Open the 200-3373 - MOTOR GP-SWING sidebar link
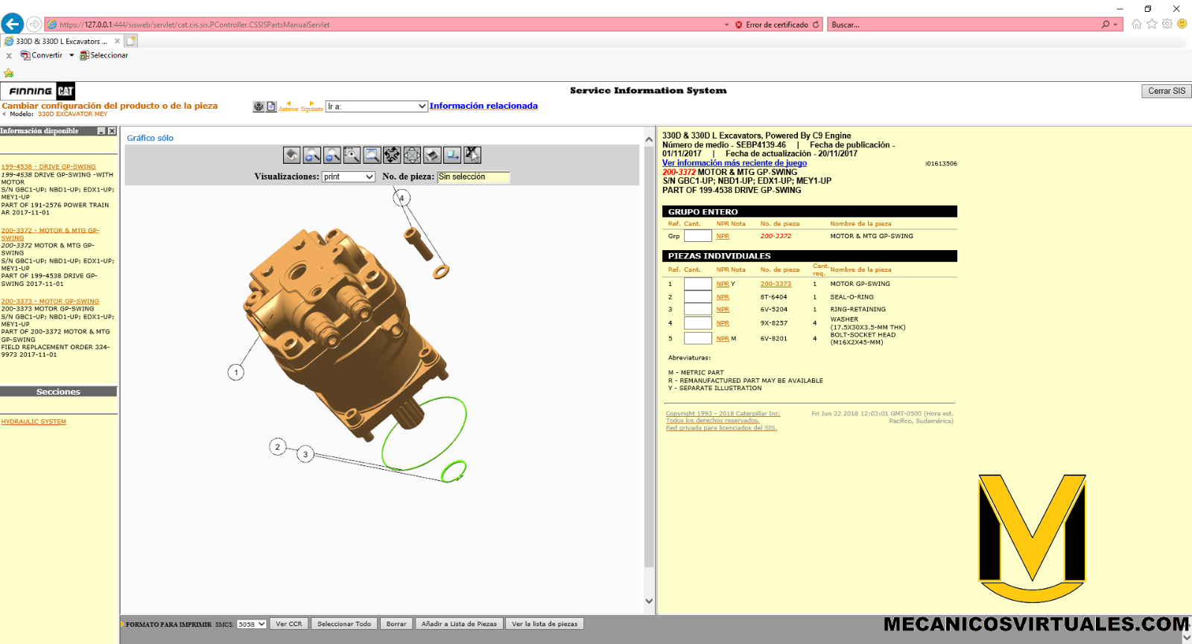1192x644 pixels. click(50, 302)
